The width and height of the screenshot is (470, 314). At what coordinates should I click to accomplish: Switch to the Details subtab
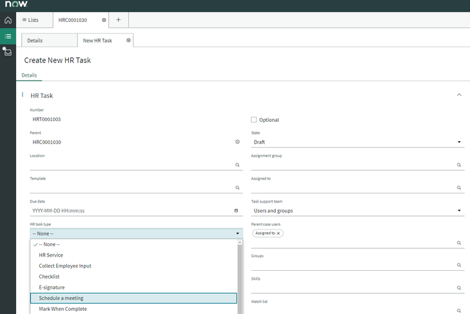click(x=49, y=41)
